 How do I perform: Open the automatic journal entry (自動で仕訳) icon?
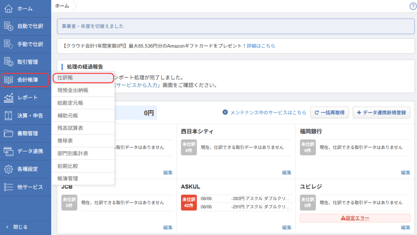(9, 26)
